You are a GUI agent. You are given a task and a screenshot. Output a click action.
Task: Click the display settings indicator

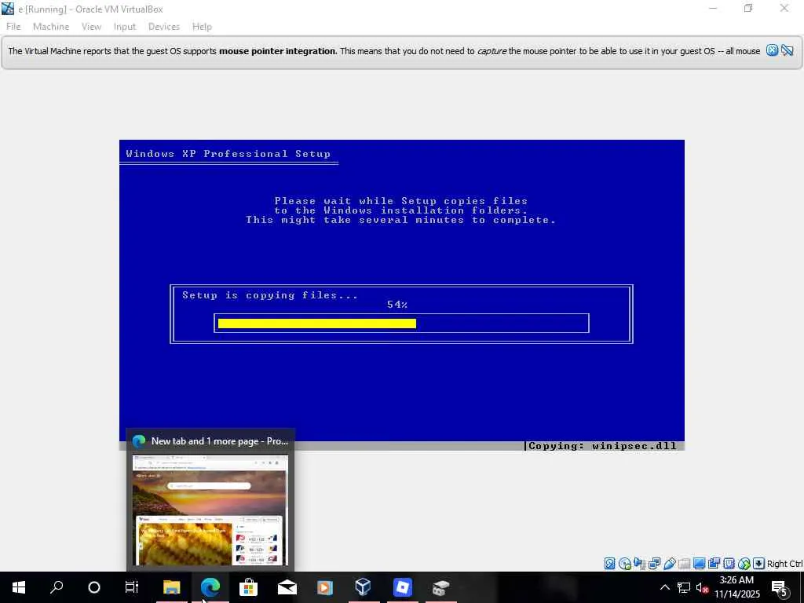699,564
